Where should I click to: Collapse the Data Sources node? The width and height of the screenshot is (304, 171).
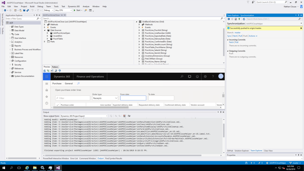45,30
